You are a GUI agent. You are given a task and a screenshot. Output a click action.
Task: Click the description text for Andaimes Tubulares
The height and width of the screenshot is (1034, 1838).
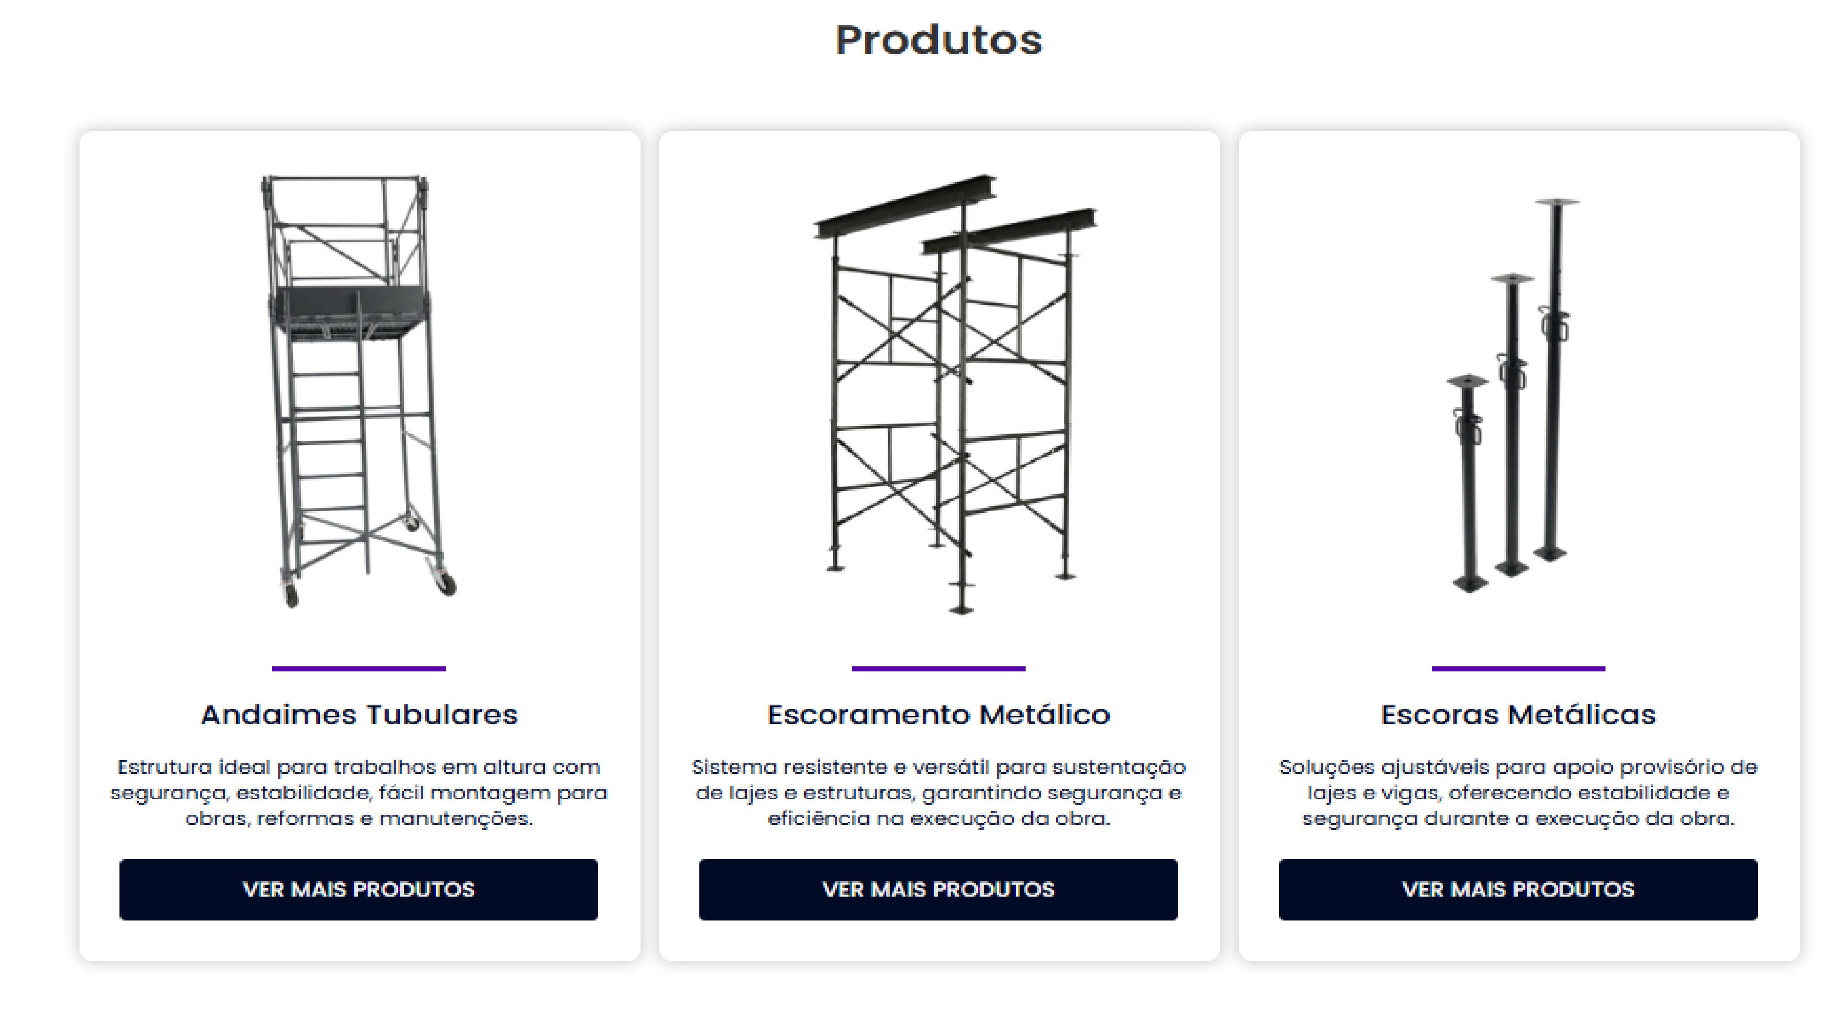358,792
